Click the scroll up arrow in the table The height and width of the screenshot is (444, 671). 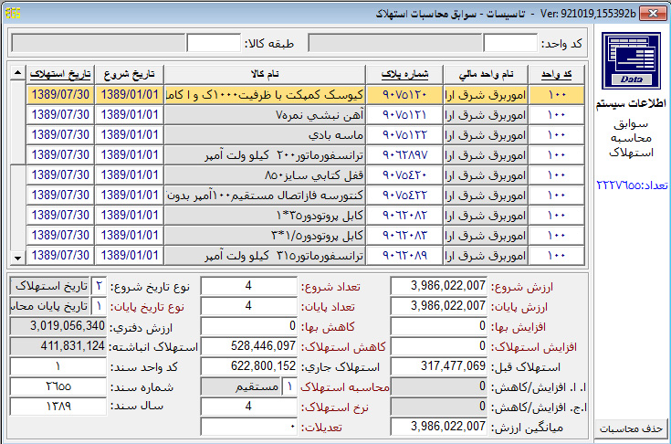(17, 73)
